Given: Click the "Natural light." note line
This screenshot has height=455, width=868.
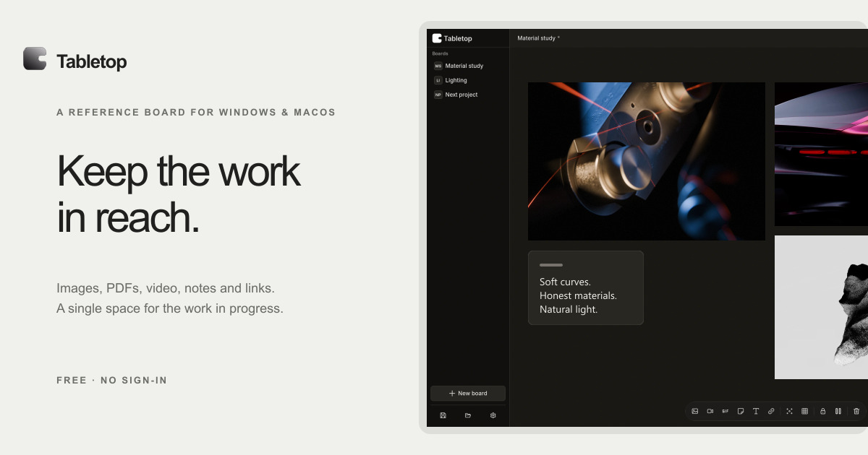Looking at the screenshot, I should (569, 309).
